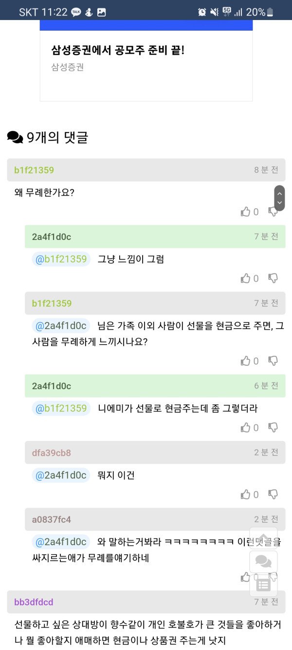Toggle like on the '님은 가족 이외 사람이' reply

[246, 361]
